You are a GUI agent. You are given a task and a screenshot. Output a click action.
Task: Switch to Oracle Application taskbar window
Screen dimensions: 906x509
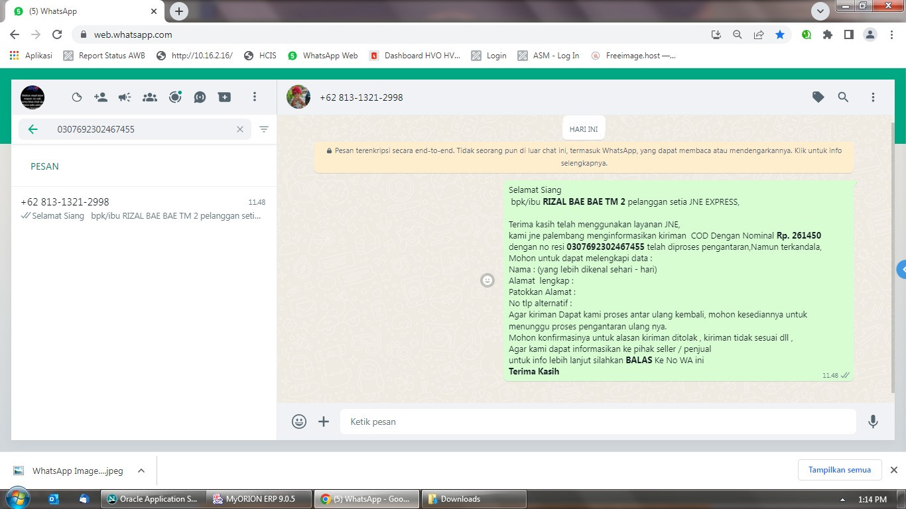tap(153, 499)
